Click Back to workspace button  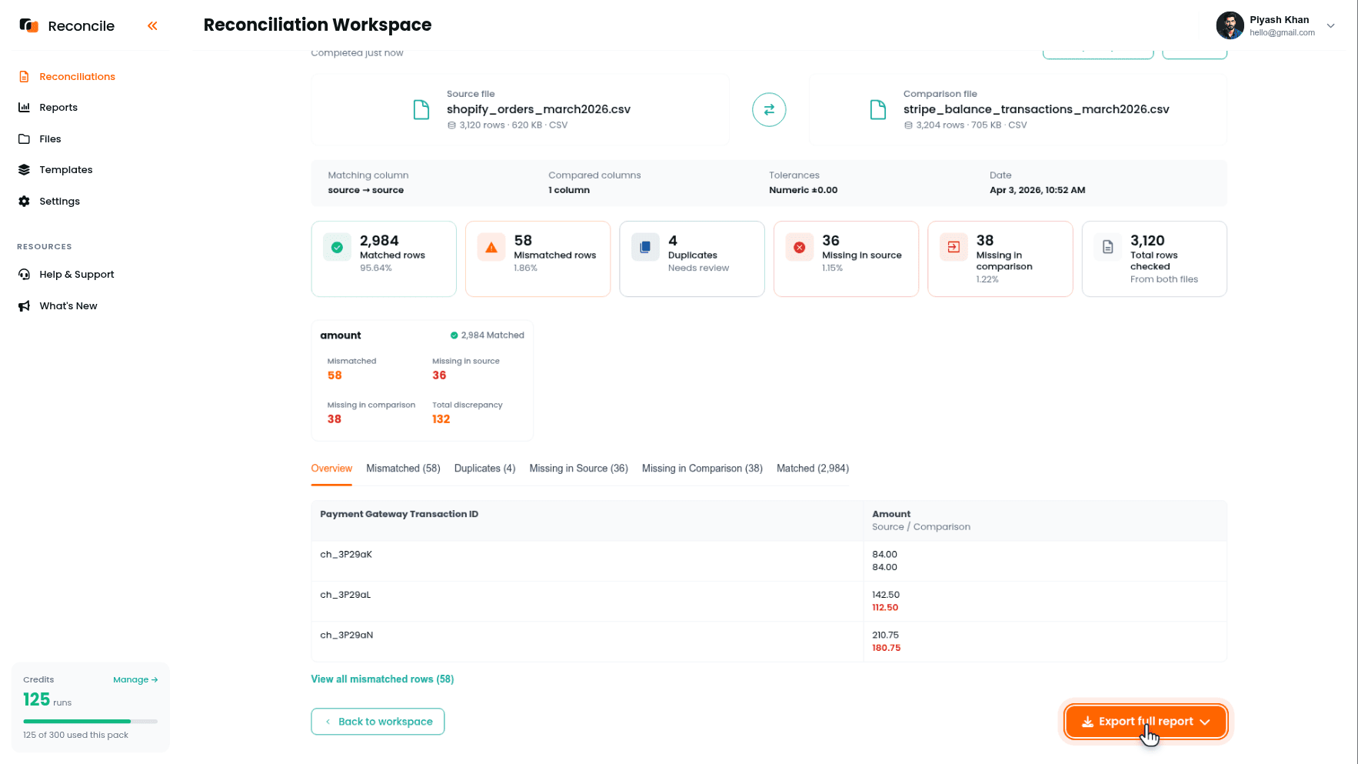[x=378, y=722]
